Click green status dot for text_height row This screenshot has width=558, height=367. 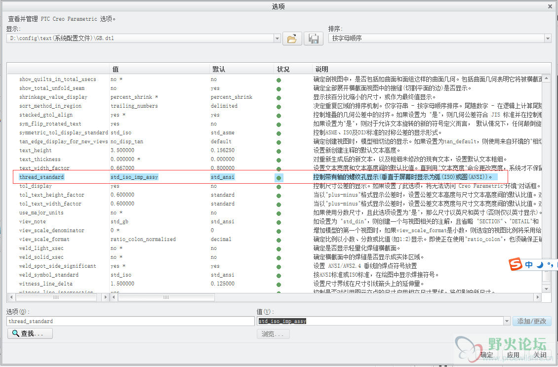pos(279,151)
